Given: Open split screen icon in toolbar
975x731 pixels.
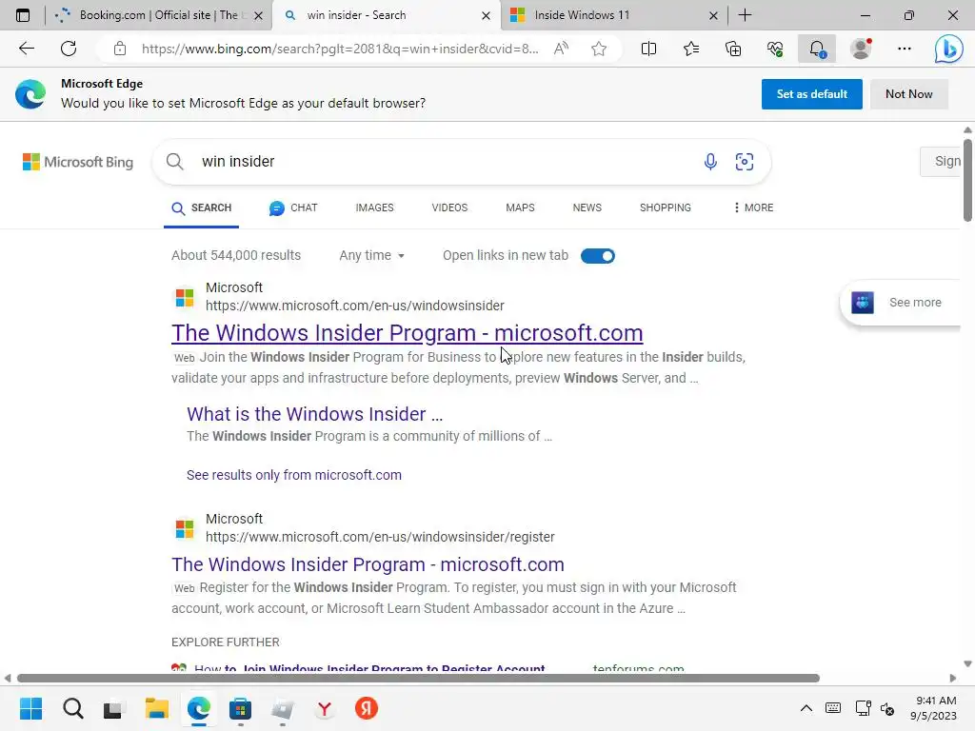Looking at the screenshot, I should coord(648,49).
